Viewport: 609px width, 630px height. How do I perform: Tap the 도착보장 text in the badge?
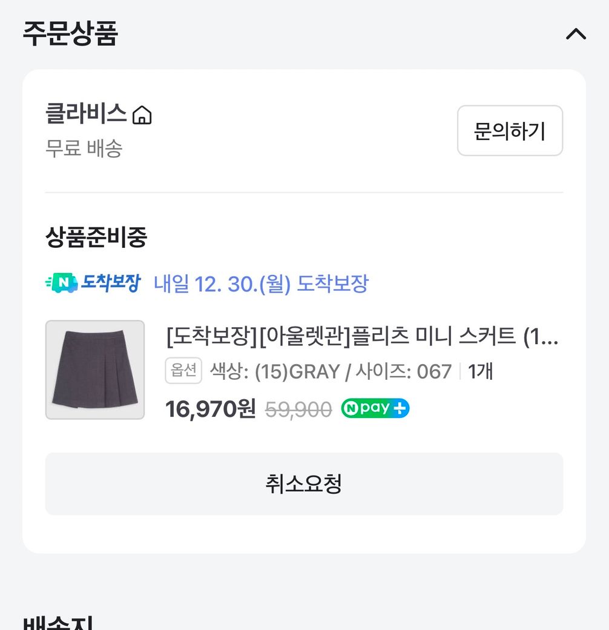[111, 283]
